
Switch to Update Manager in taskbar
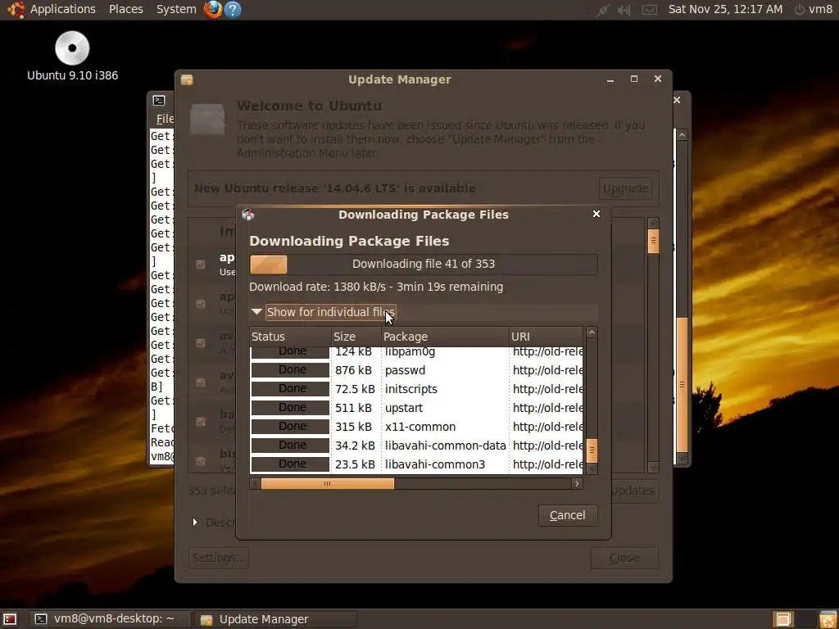(x=275, y=619)
